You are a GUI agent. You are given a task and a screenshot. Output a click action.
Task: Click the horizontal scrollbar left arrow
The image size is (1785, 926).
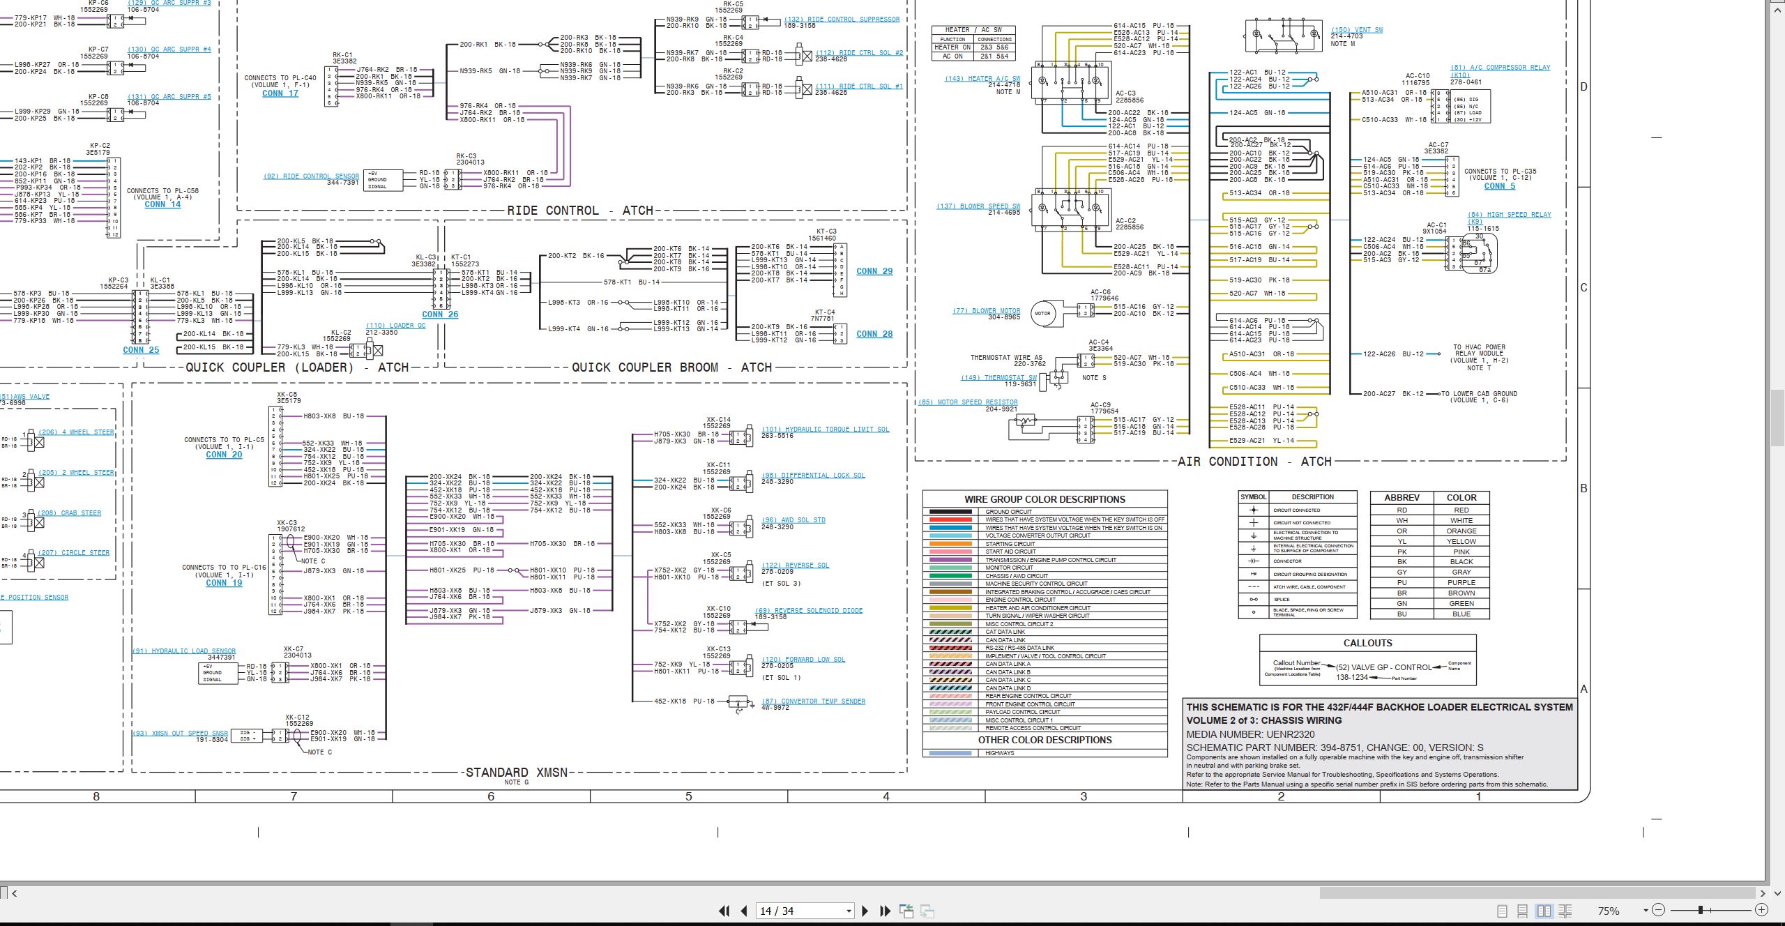tap(15, 893)
